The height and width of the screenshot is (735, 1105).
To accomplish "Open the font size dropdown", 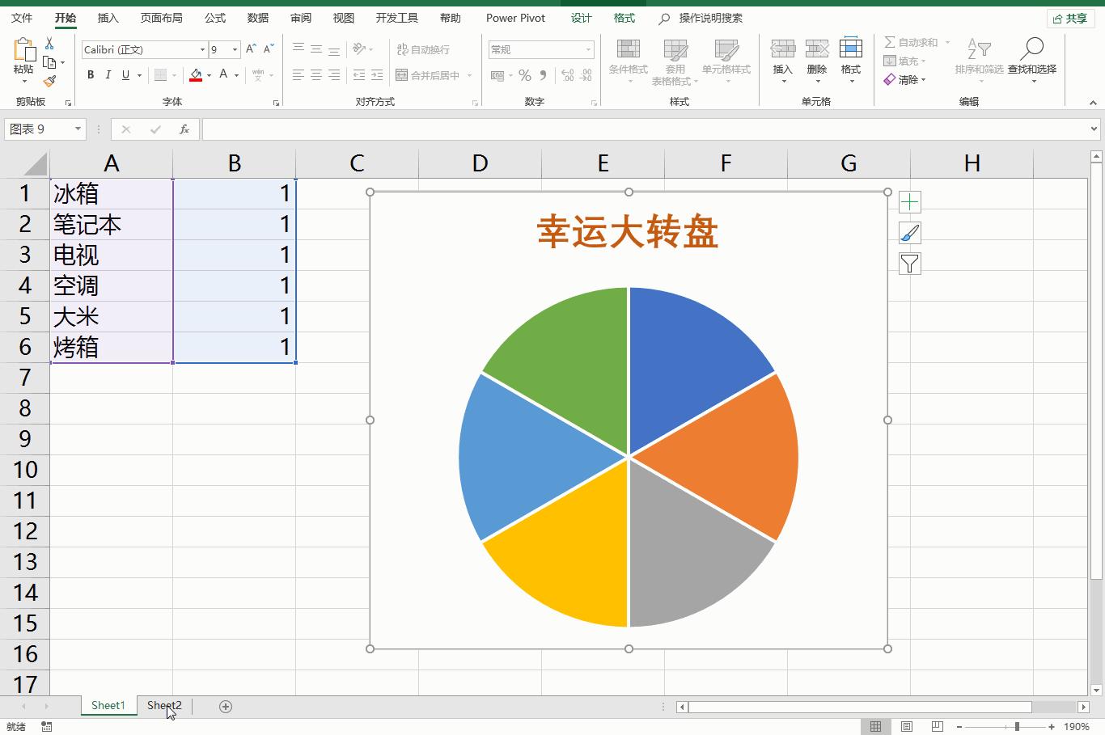I will (x=235, y=49).
